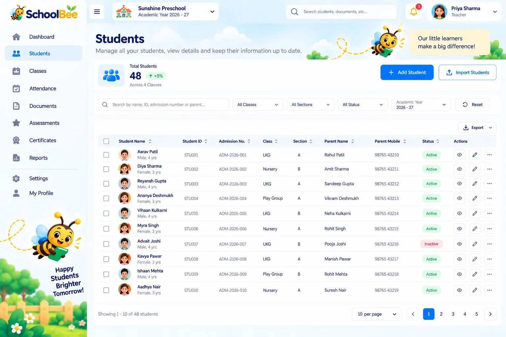This screenshot has width=506, height=337.
Task: Click the edit pencil for Aarav Patil
Action: (x=475, y=155)
